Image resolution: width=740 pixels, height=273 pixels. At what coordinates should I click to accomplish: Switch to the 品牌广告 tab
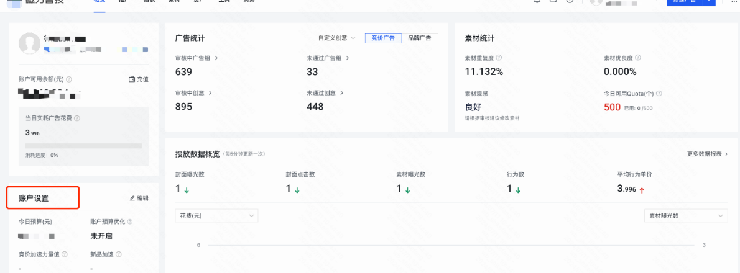pos(420,38)
